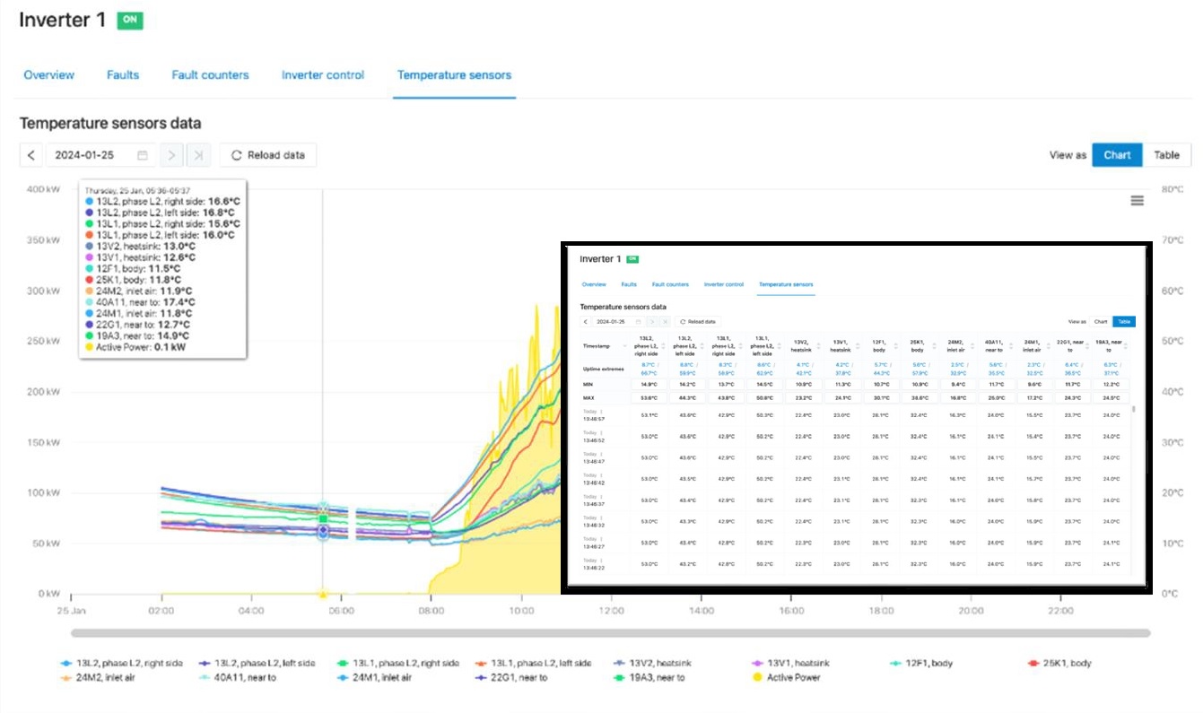Select Chart view button in main window
Screen dimensions: 1203x713
1117,155
